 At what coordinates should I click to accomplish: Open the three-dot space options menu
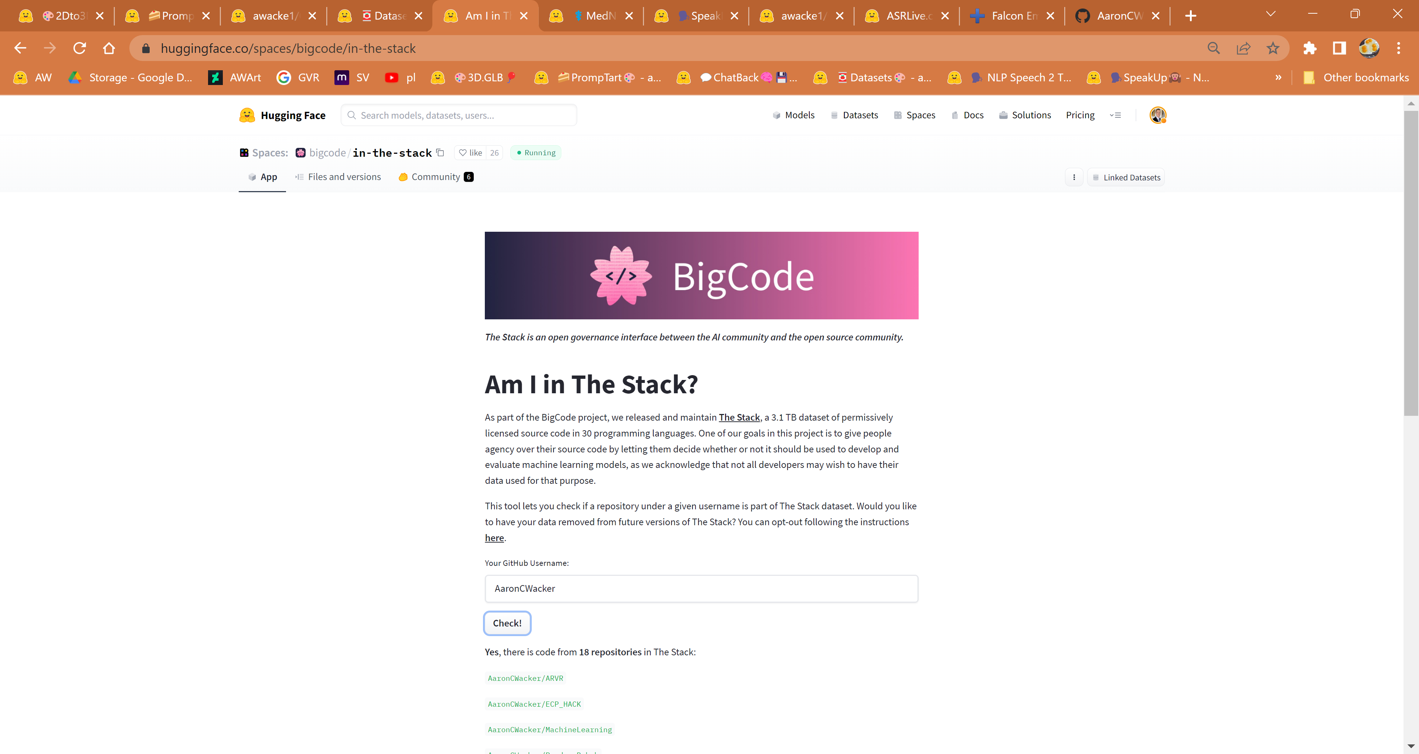(1073, 177)
